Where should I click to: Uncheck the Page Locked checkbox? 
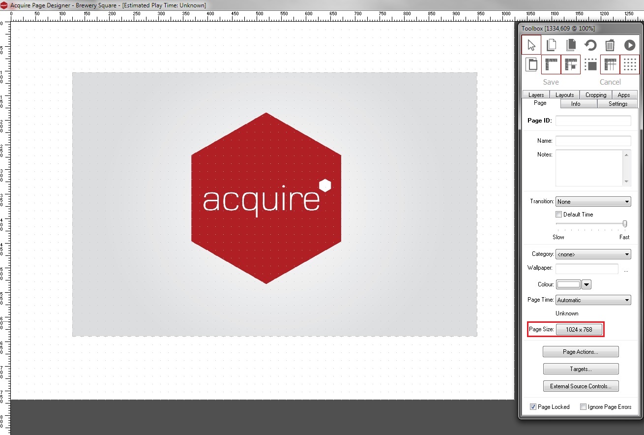[533, 407]
